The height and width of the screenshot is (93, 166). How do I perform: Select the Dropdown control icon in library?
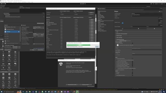click(9, 64)
